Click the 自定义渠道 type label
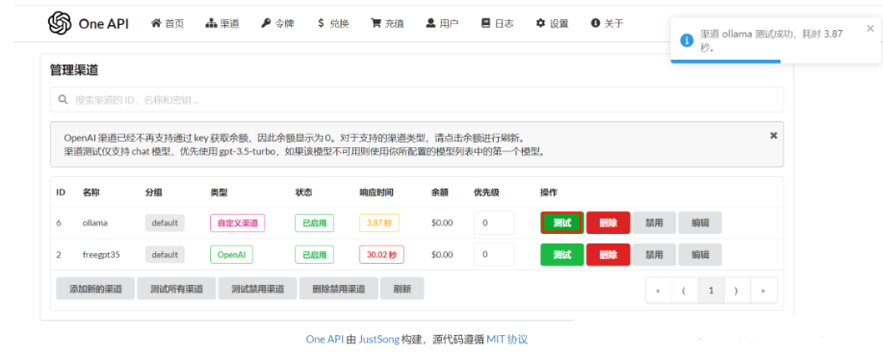This screenshot has width=883, height=362. point(238,222)
